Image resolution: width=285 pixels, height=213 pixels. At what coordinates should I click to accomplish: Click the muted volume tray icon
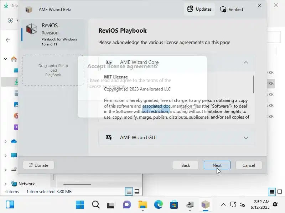pyautogui.click(x=242, y=205)
